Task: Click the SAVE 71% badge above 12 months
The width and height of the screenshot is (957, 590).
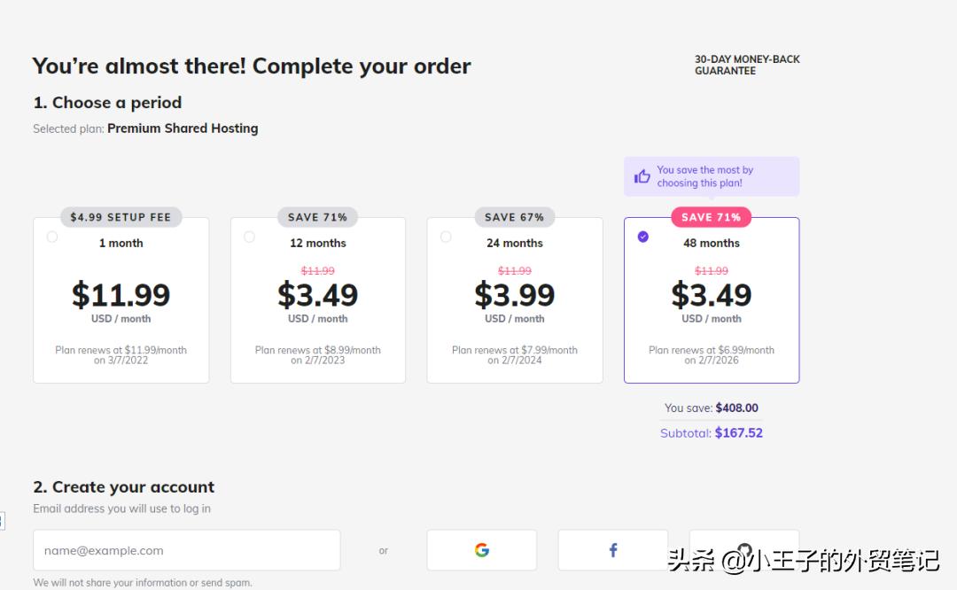Action: click(317, 216)
